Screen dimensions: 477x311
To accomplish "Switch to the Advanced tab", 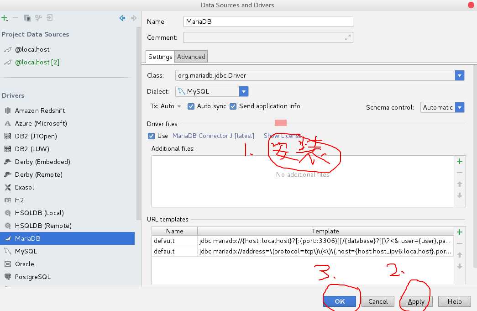I will [191, 57].
